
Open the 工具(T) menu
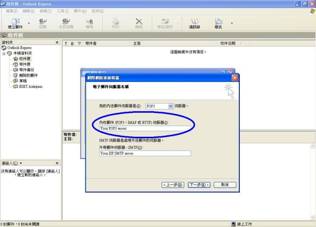pyautogui.click(x=63, y=11)
